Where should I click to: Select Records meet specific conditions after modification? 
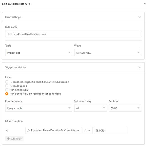(6, 82)
